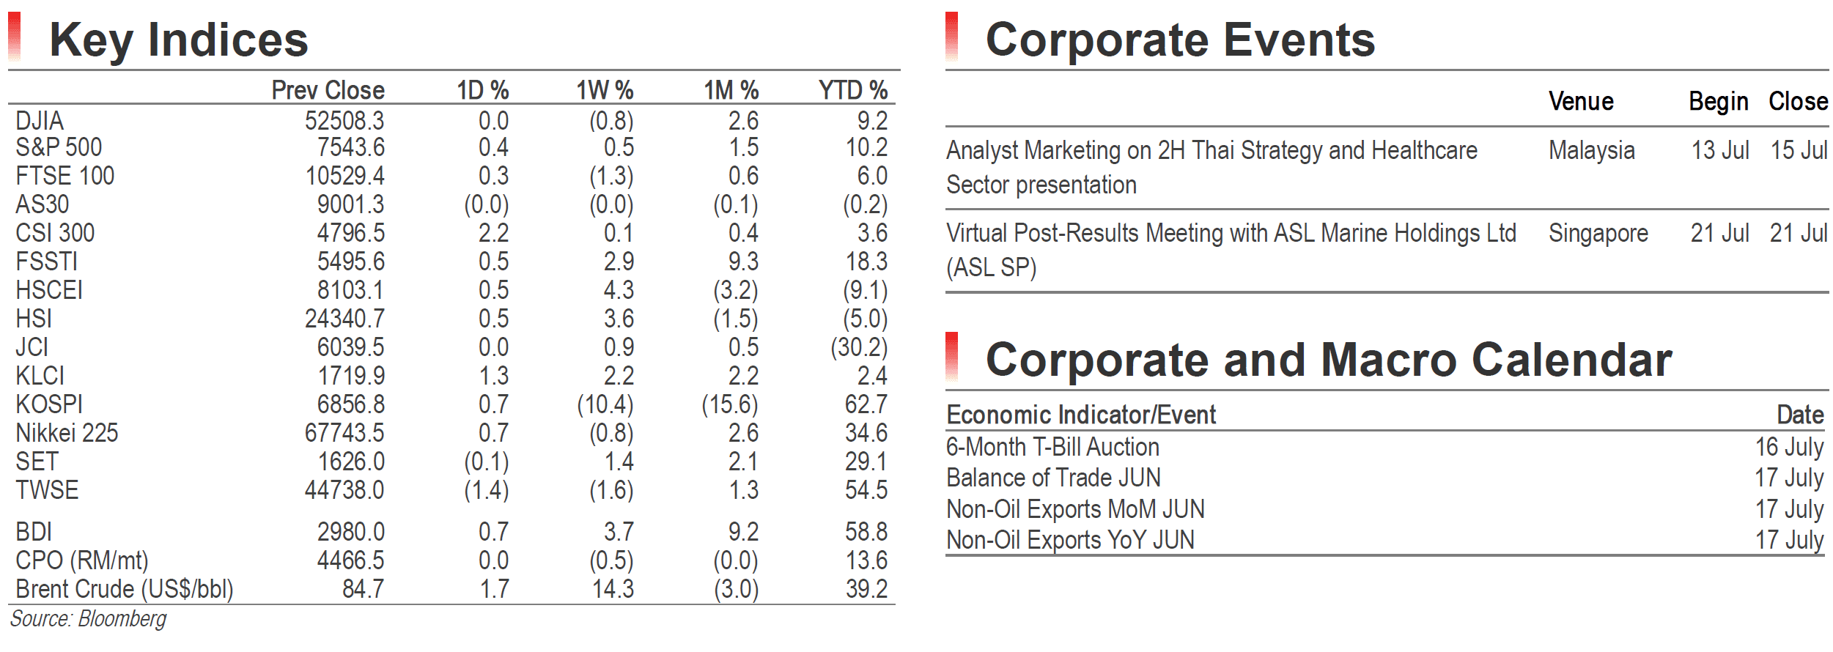Viewport: 1833px width, 652px height.
Task: Click the CPO (RM/mt) row label
Action: [82, 560]
